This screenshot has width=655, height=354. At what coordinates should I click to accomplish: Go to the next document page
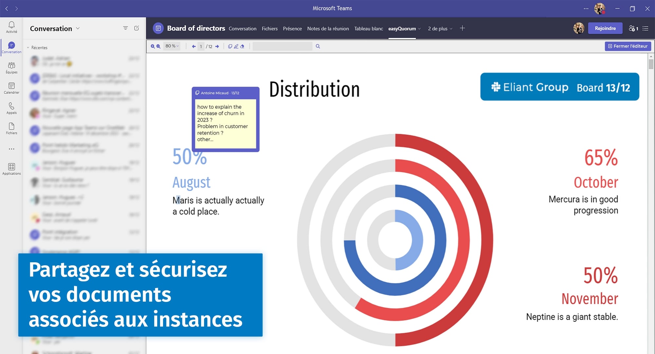217,47
